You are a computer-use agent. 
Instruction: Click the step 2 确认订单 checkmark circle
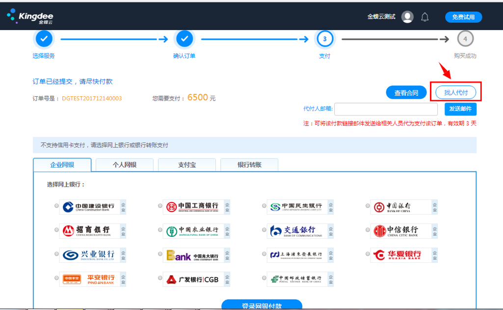click(185, 39)
